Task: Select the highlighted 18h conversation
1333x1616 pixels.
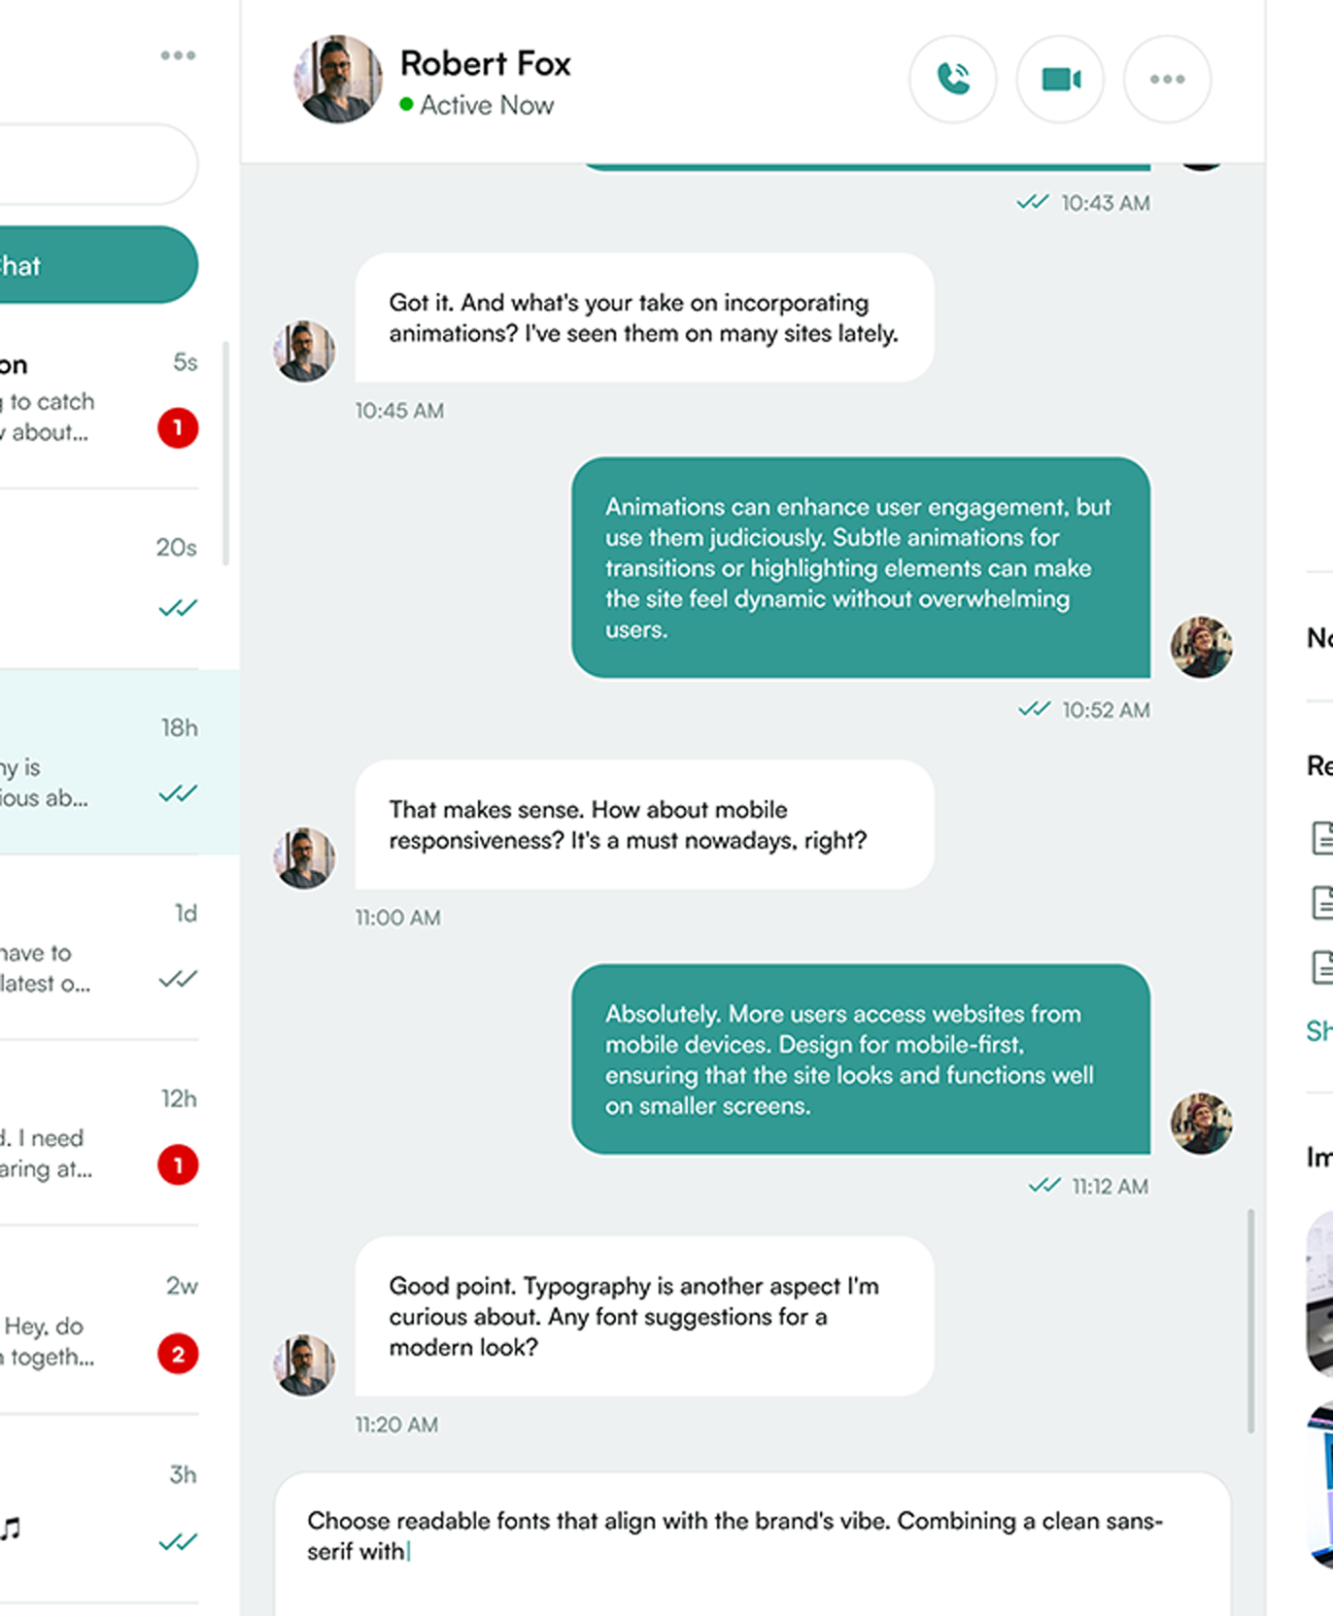Action: (x=97, y=762)
